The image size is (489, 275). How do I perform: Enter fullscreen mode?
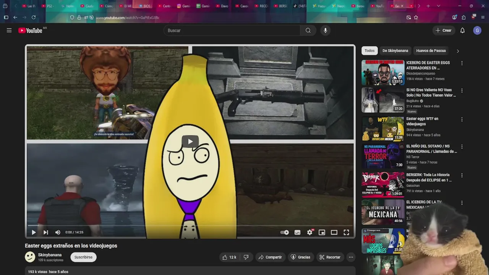346,232
